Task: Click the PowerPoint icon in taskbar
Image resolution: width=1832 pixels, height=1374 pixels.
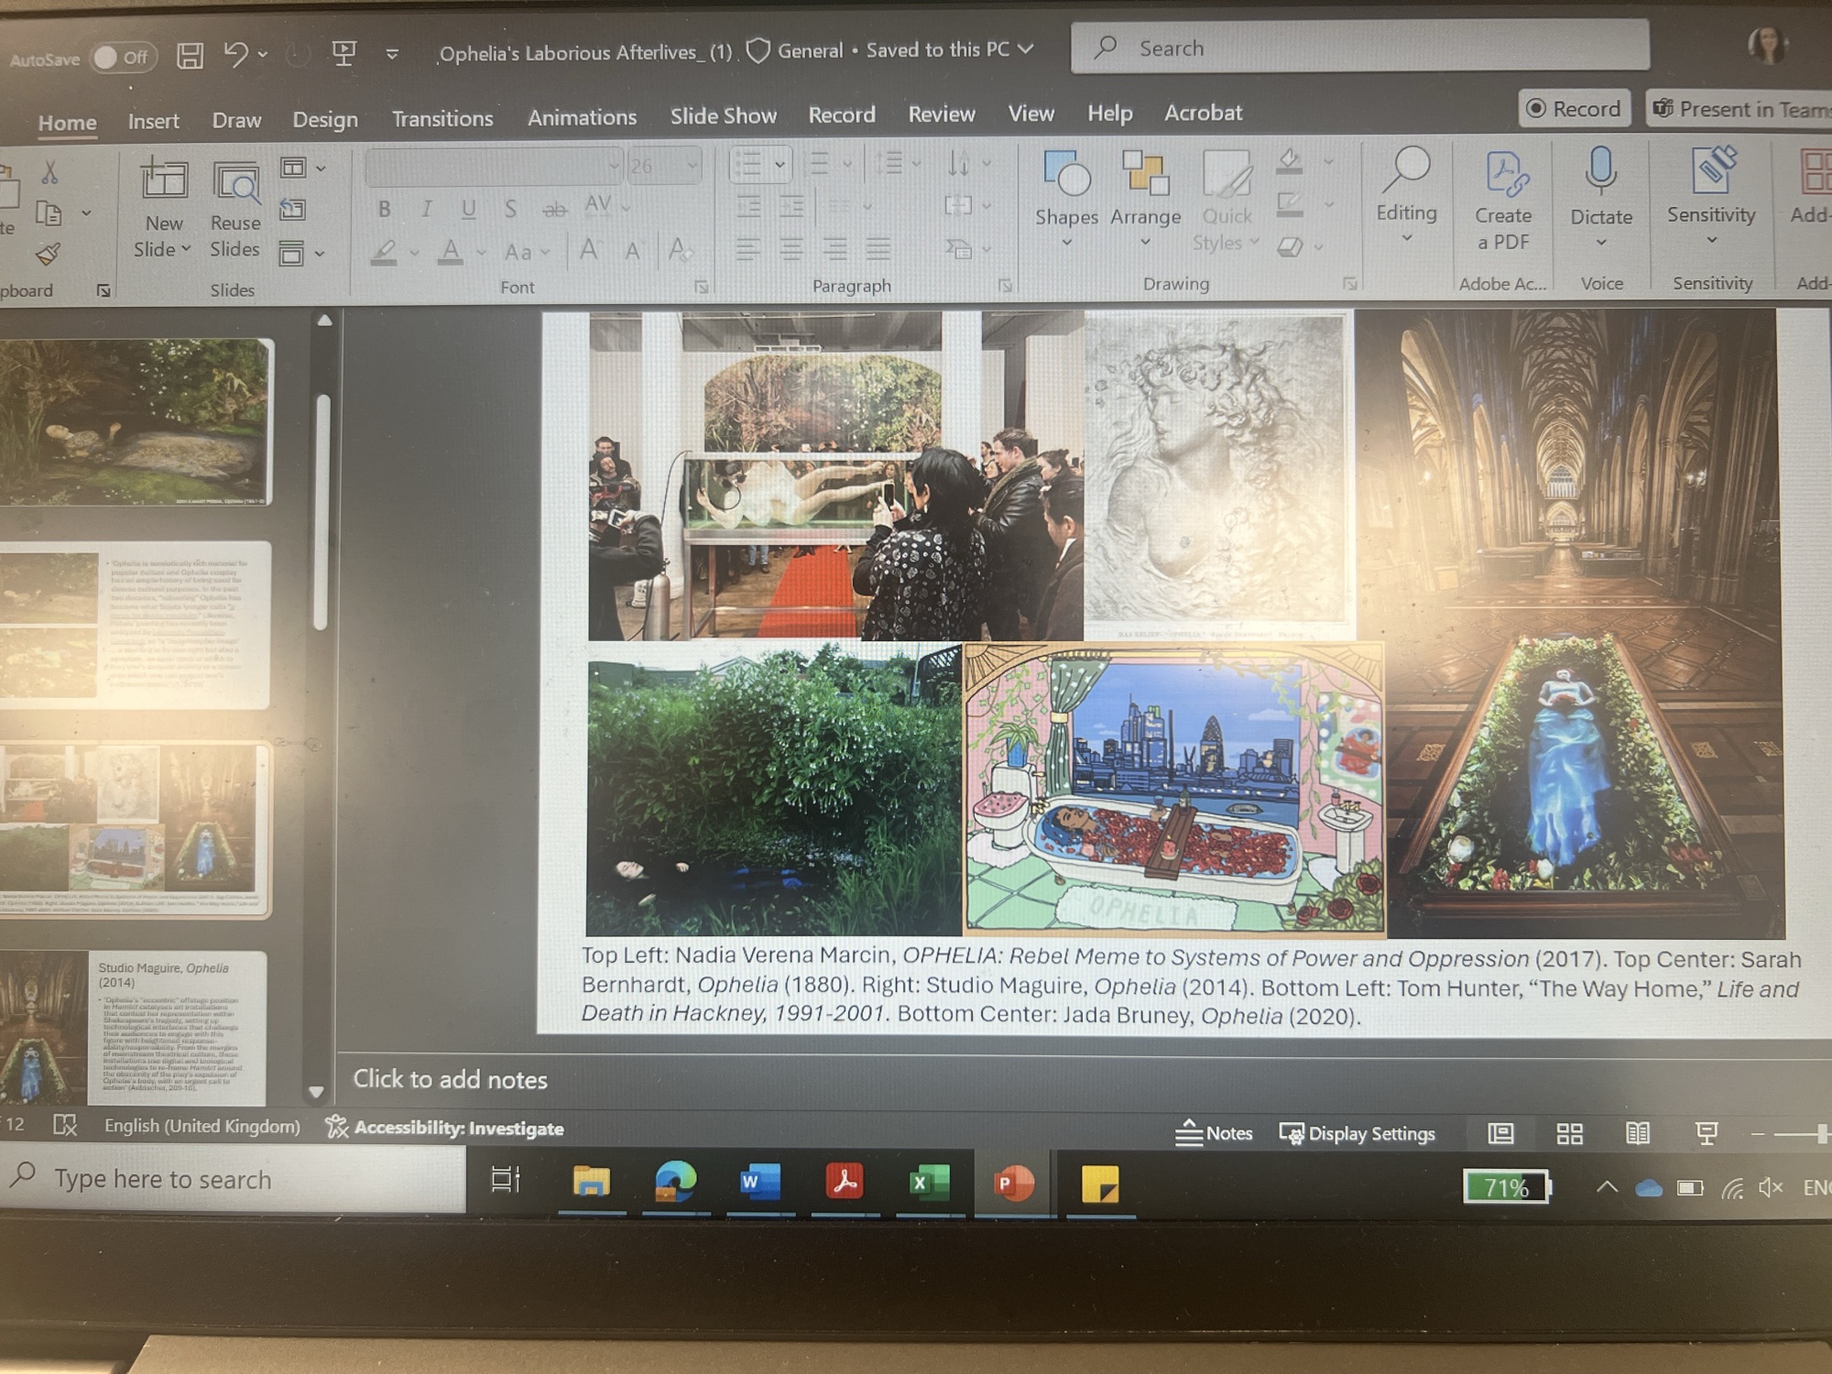Action: pyautogui.click(x=1014, y=1183)
